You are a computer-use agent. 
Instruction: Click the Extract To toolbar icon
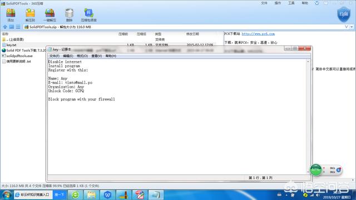coord(30,15)
